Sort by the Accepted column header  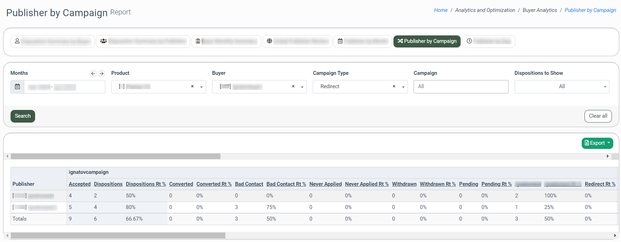(x=80, y=184)
